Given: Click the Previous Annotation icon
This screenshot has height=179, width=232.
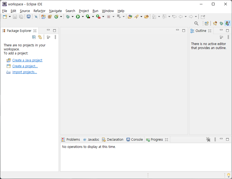Looking at the screenshot, I should point(164,17).
